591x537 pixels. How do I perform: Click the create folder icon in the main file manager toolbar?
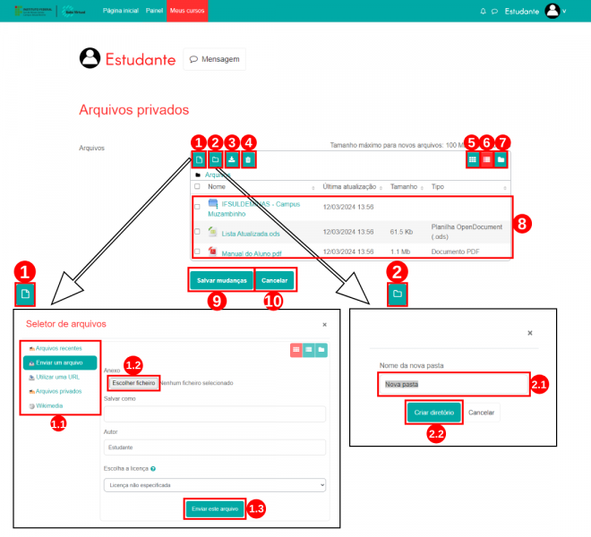tap(215, 160)
